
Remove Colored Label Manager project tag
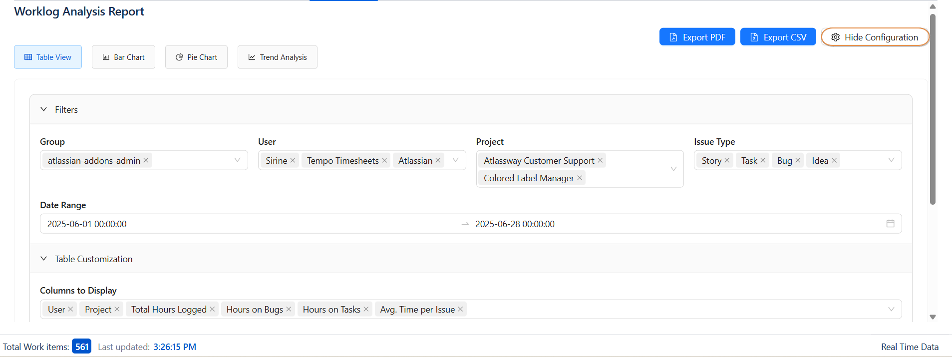580,178
